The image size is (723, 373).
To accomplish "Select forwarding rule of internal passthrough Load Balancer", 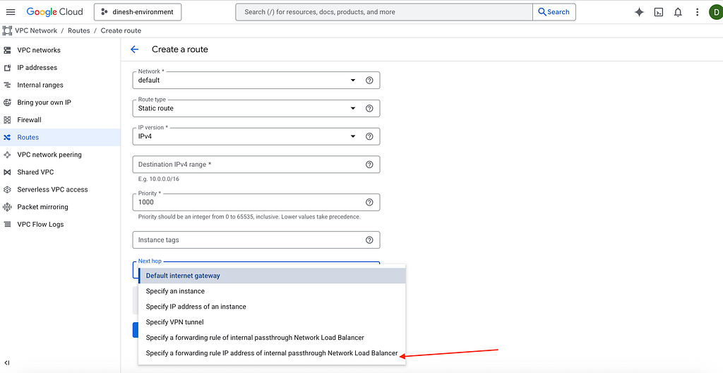I will pos(272,338).
